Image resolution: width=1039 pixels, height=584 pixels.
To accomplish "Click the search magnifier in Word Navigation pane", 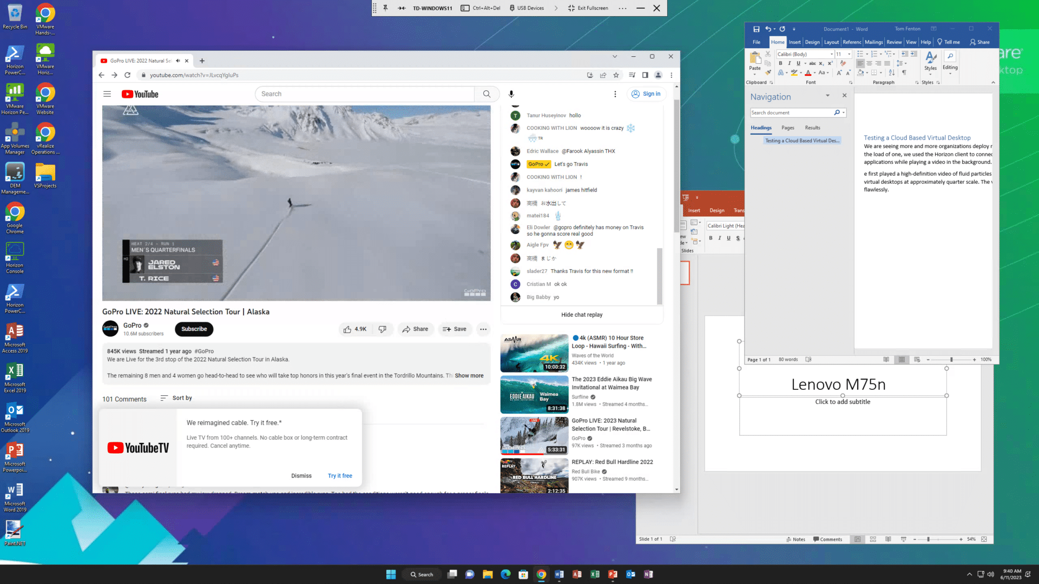I will click(x=837, y=112).
